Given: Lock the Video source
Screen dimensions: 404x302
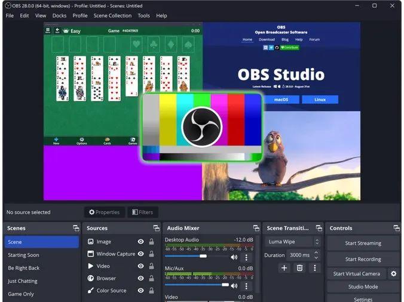Looking at the screenshot, I should click(x=152, y=266).
